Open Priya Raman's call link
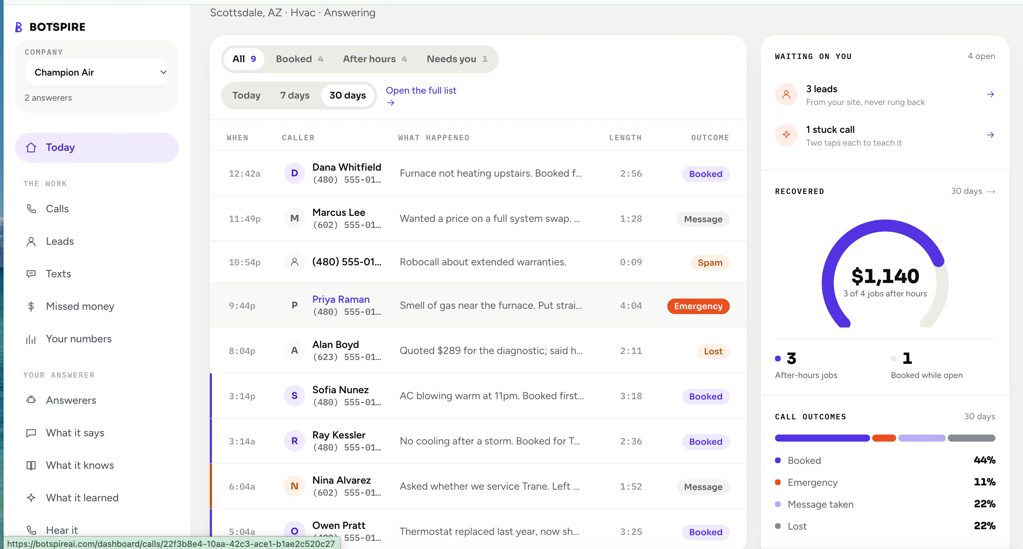Screen dimensions: 1023x549 341,299
